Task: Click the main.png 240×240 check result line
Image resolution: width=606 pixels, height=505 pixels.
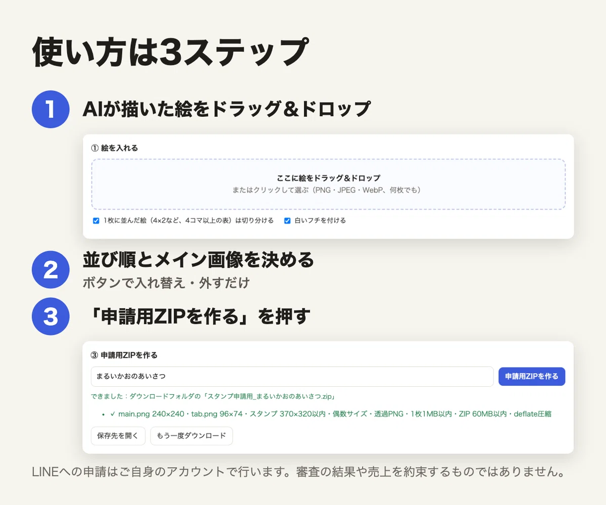Action: [330, 414]
